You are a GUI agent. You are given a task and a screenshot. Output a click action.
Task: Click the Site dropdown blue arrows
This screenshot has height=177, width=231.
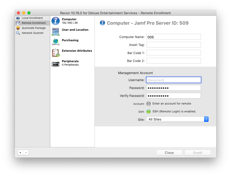(206, 119)
